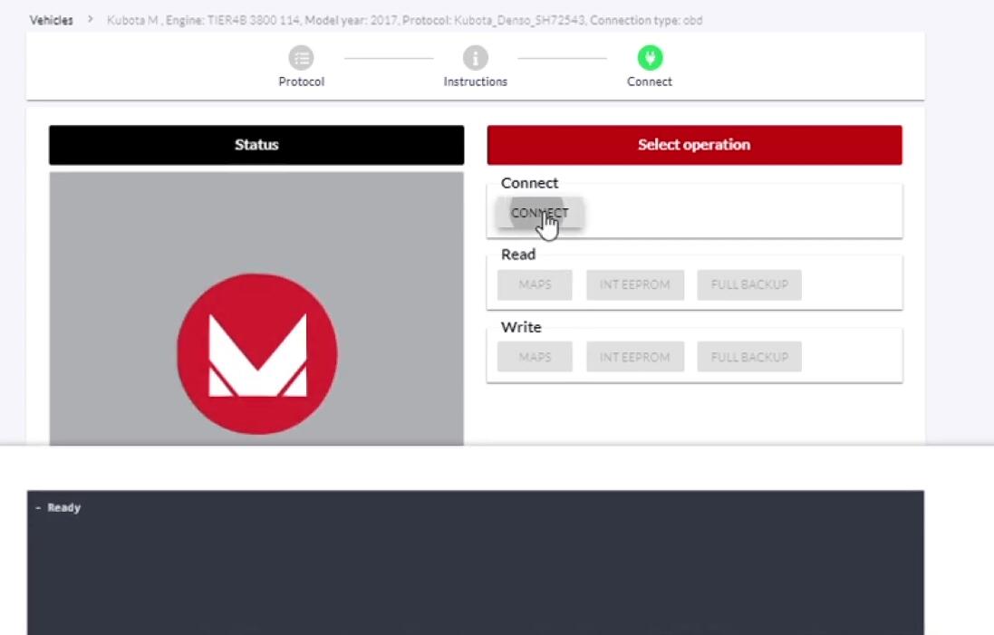
Task: Click the Kubota M vehicle breadcrumb text
Action: pyautogui.click(x=404, y=20)
